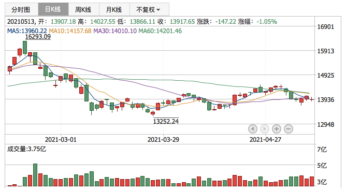Click the 5亿 volume axis label
346x191 pixels.
pos(322,166)
